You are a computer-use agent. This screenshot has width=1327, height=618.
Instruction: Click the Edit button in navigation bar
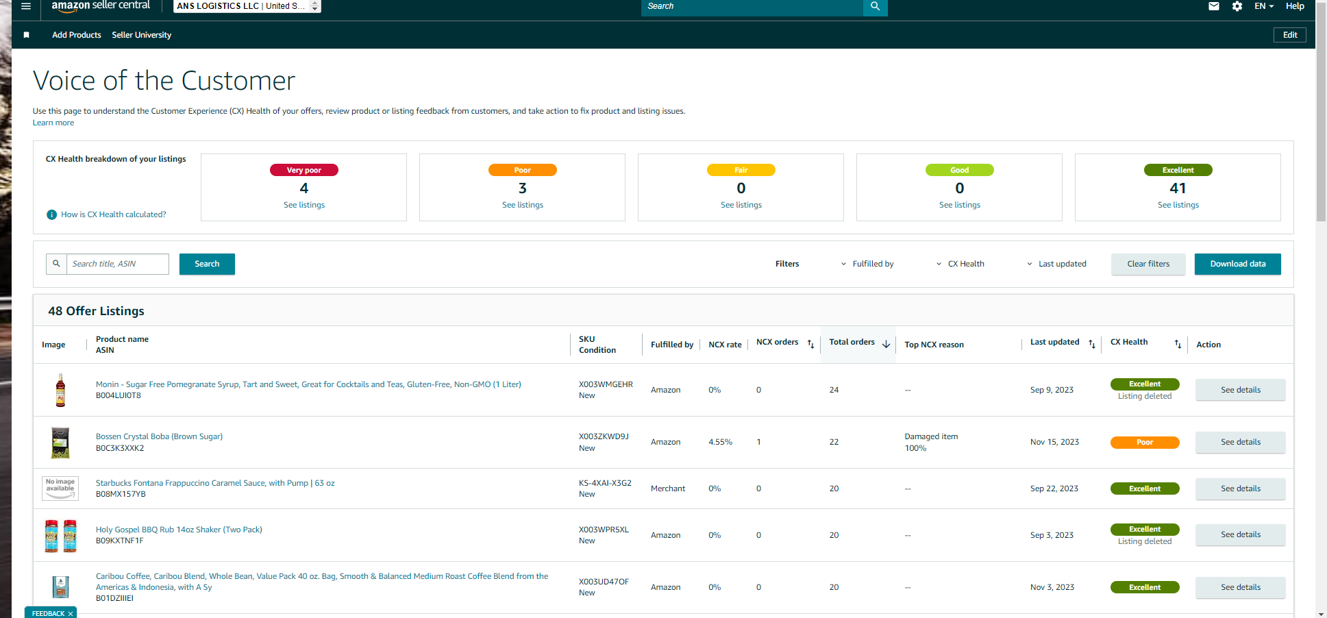coord(1290,35)
